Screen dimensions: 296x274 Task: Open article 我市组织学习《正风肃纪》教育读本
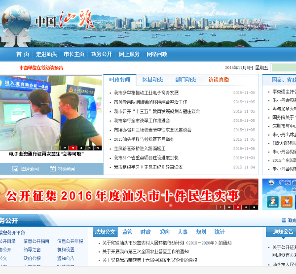point(148,167)
